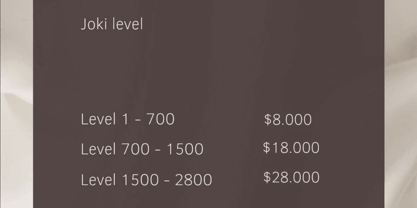Click the dollar sign of the $28.000 price
This screenshot has height=208, width=417.
coord(267,177)
